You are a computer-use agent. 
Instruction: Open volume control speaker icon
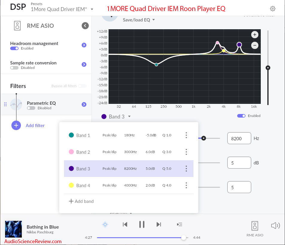pos(275,226)
